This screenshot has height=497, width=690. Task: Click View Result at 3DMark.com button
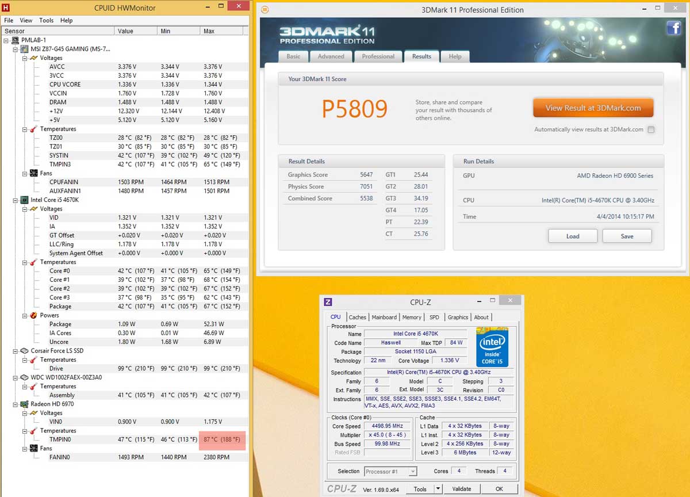point(593,108)
